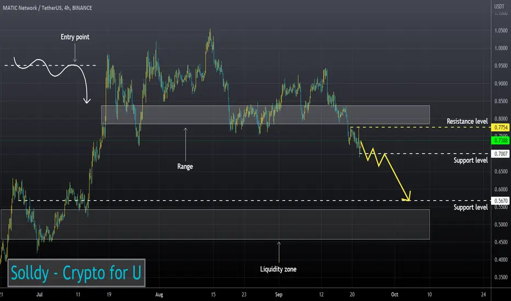This screenshot has height=301, width=511.
Task: Click the 0.8000 price axis value
Action: tap(501, 118)
